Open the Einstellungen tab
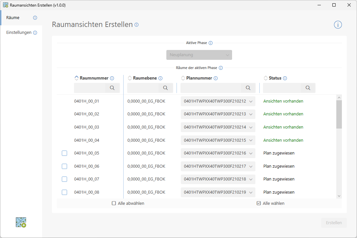 pyautogui.click(x=19, y=33)
